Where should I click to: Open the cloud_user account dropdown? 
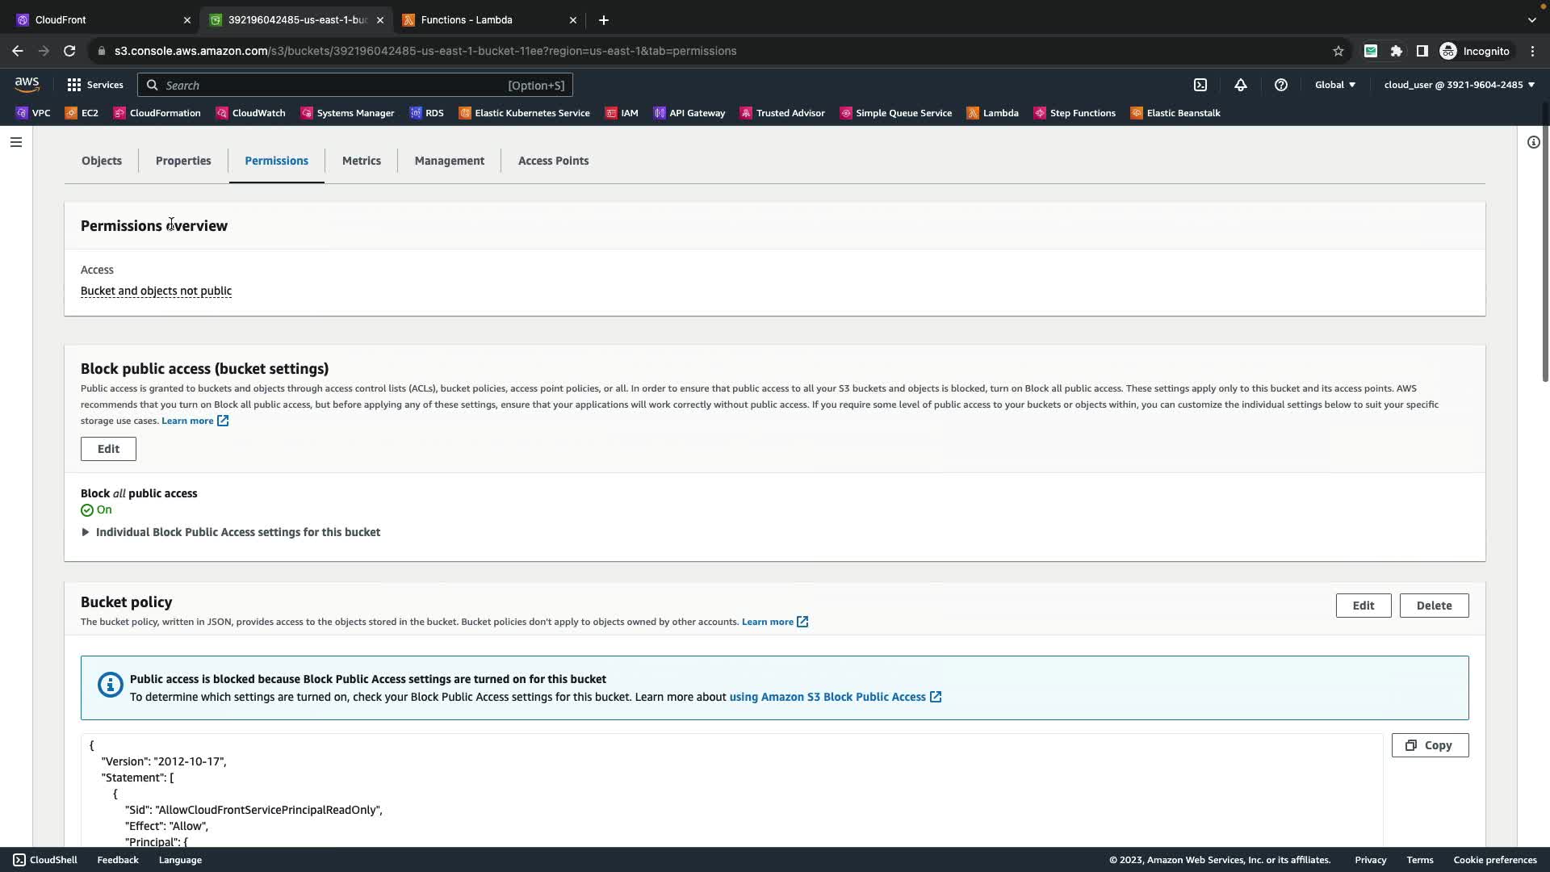[1459, 85]
